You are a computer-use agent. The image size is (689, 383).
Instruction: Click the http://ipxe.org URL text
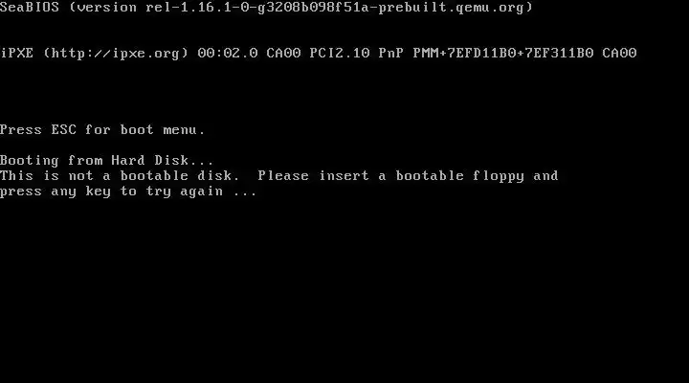(x=117, y=54)
